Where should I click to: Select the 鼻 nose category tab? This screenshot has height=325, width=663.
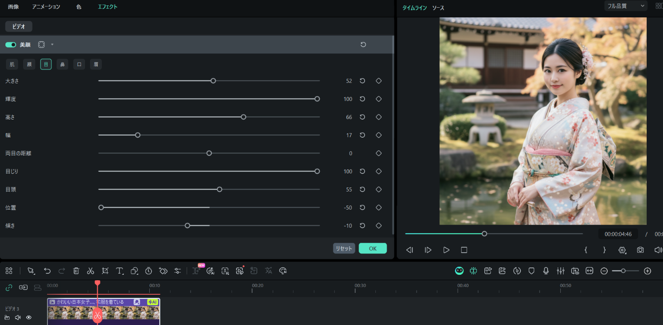[62, 64]
